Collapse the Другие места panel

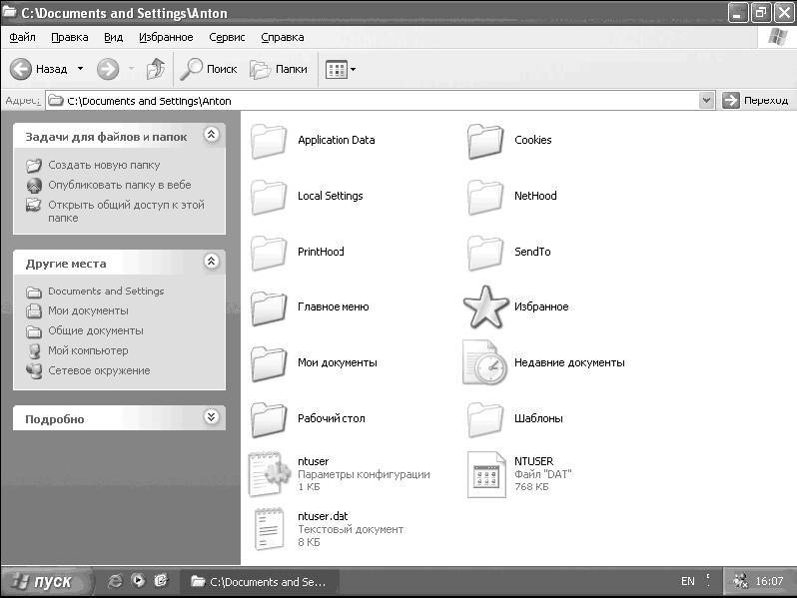click(x=212, y=262)
